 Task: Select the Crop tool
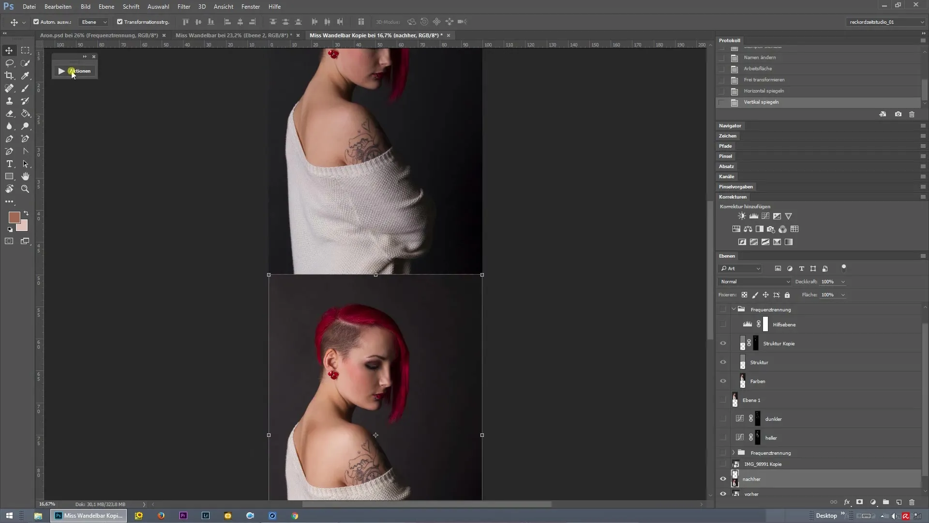click(x=9, y=76)
